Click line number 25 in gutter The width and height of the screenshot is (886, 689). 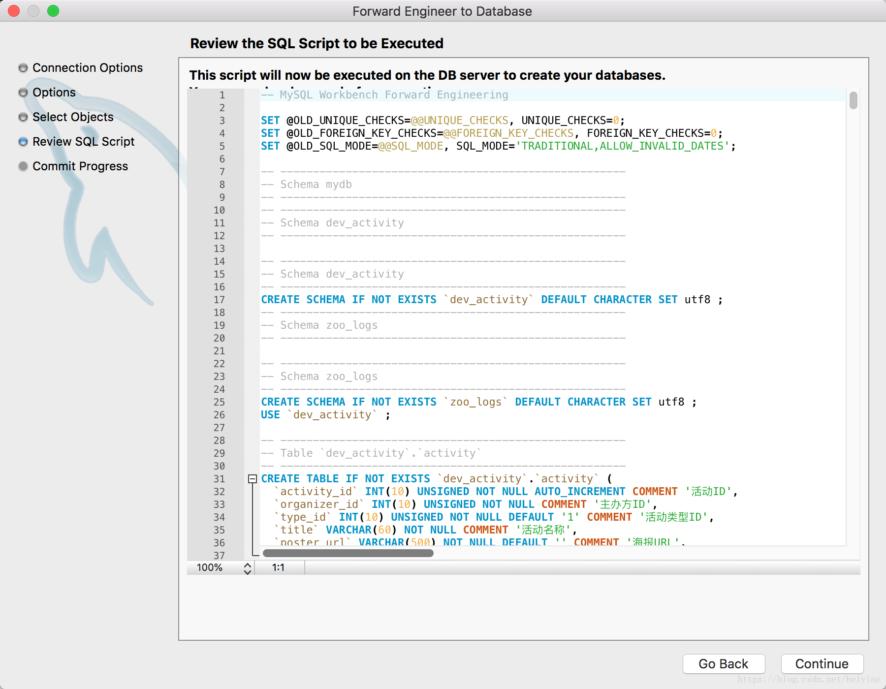point(219,402)
